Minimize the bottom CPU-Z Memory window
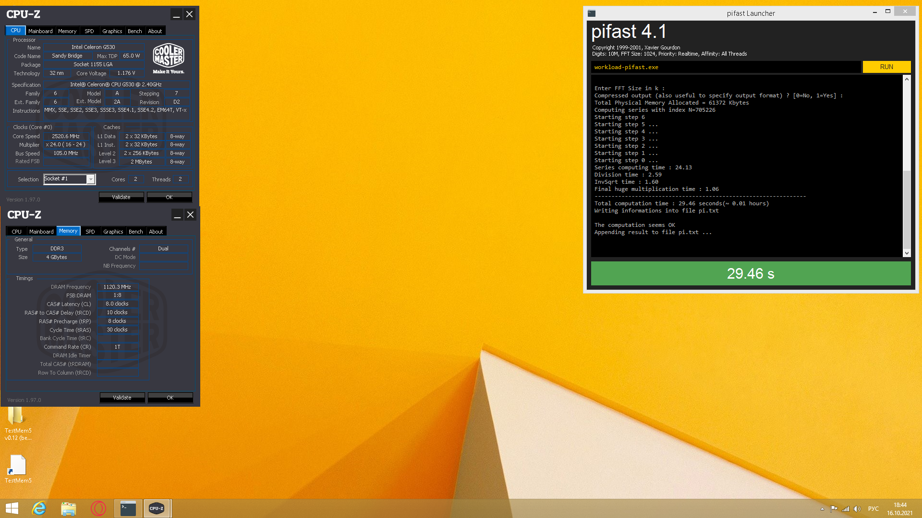 tap(178, 215)
